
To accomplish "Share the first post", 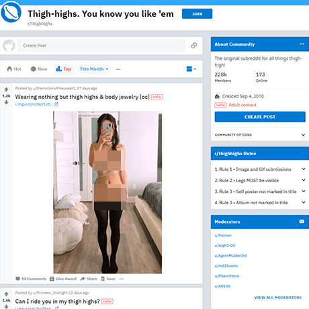I will 89,279.
